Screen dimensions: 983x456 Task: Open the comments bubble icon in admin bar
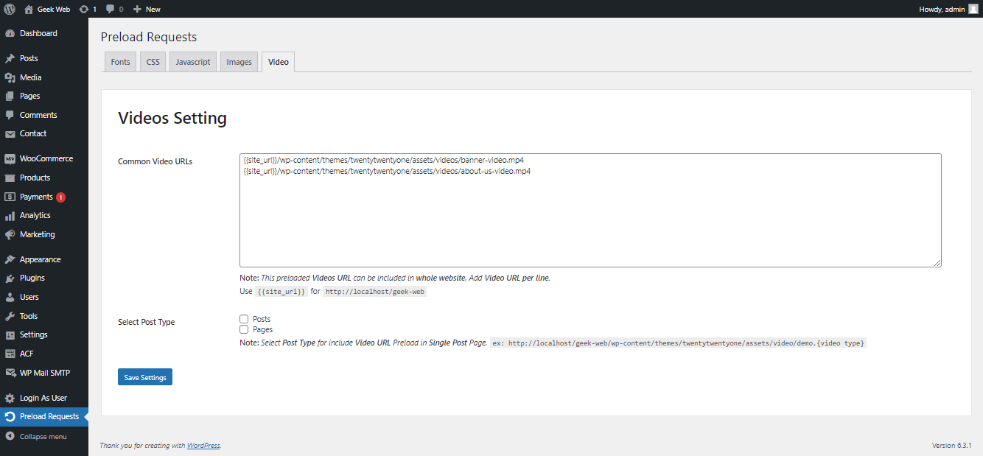click(110, 9)
